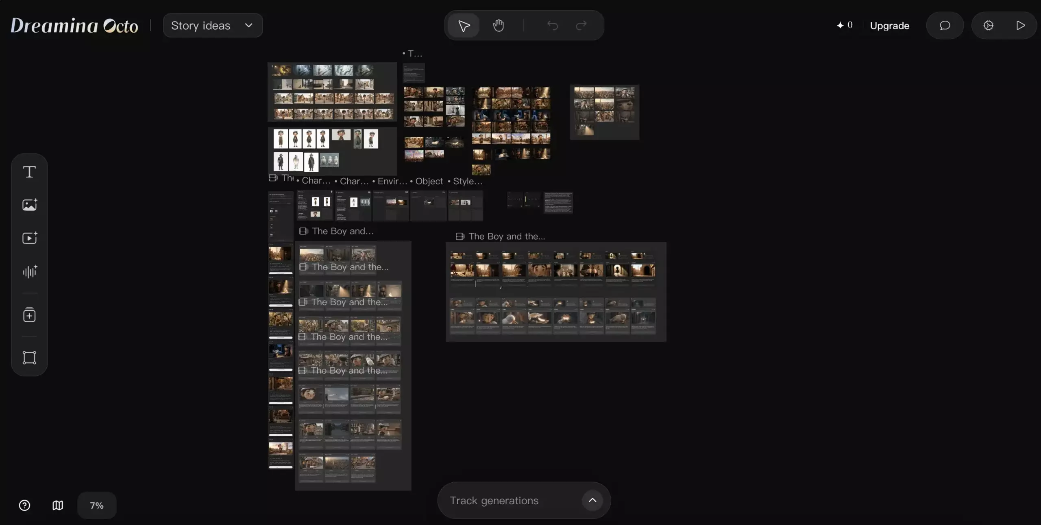
Task: Click the small text document node under T…
Action: tap(414, 73)
